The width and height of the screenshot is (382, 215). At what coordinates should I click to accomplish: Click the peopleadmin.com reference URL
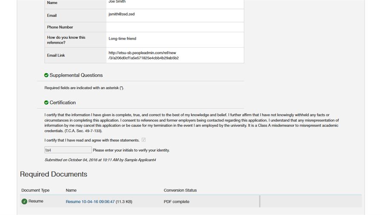click(x=143, y=55)
